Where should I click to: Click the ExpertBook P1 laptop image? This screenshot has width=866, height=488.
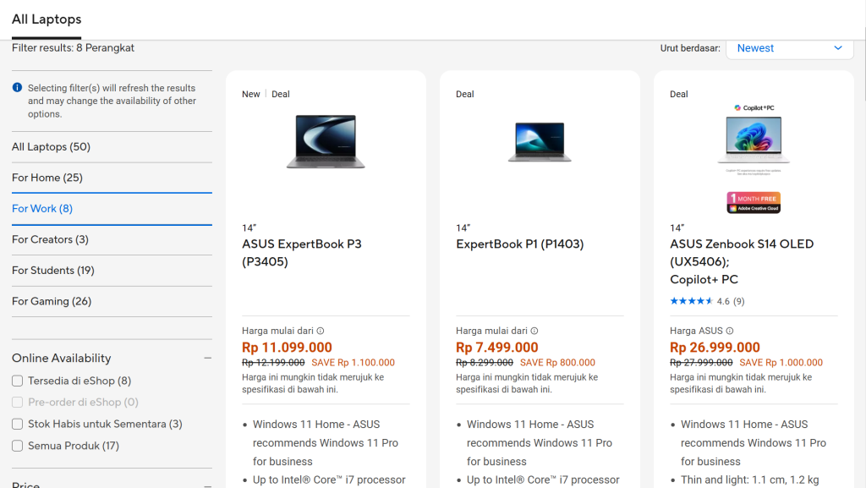coord(540,141)
